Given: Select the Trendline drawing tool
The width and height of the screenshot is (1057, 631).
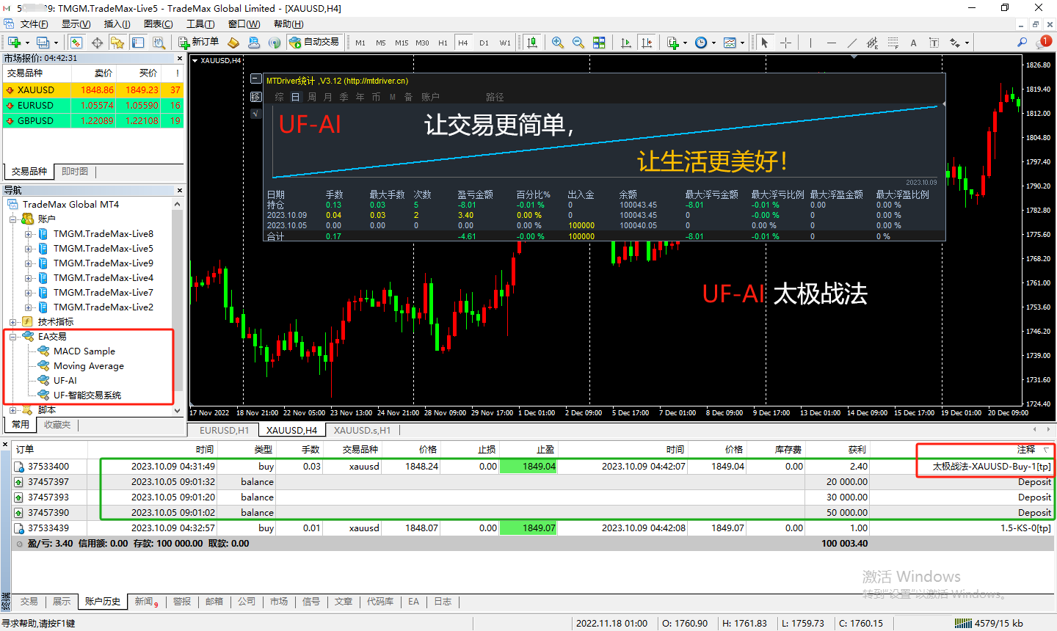Looking at the screenshot, I should point(852,43).
